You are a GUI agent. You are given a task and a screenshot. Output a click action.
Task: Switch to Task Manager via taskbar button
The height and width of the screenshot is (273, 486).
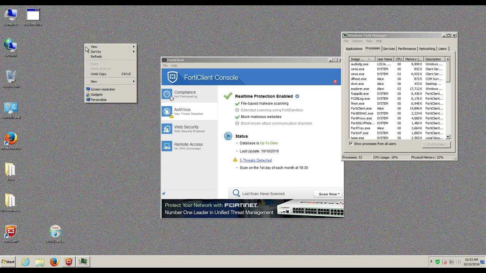point(83,262)
